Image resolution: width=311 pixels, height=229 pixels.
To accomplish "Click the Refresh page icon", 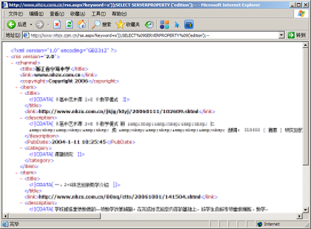I will (69, 24).
